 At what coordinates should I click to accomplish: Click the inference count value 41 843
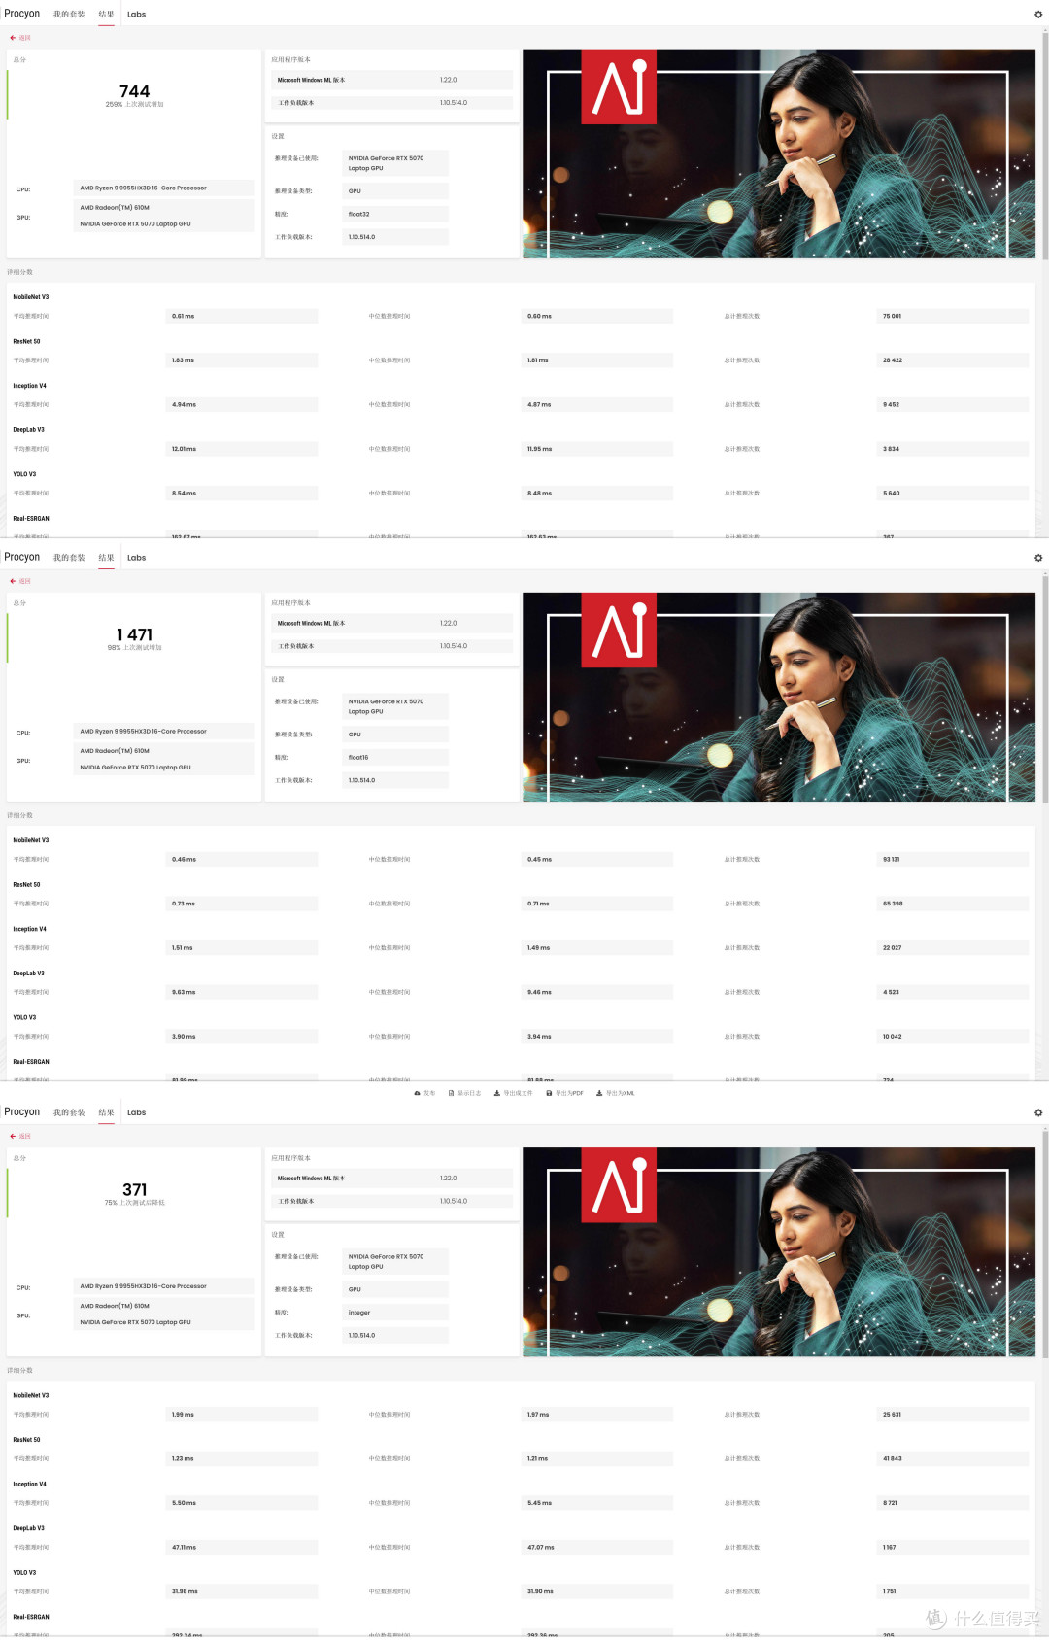pos(953,1458)
